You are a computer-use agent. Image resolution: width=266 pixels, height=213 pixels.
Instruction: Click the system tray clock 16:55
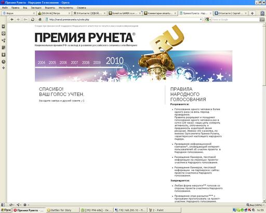[260, 210]
